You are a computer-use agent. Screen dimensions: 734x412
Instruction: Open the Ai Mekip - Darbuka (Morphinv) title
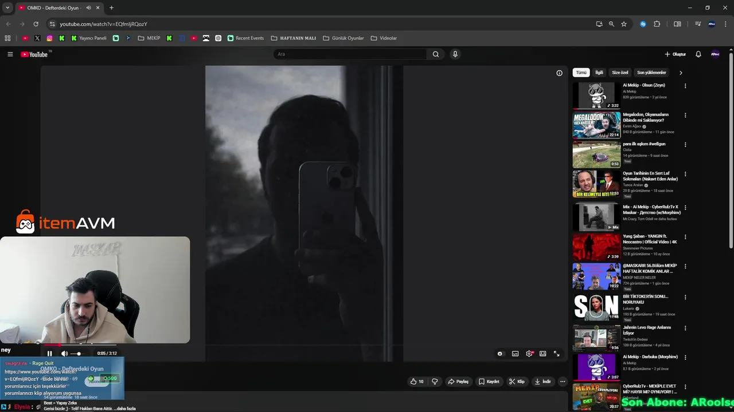(650, 356)
